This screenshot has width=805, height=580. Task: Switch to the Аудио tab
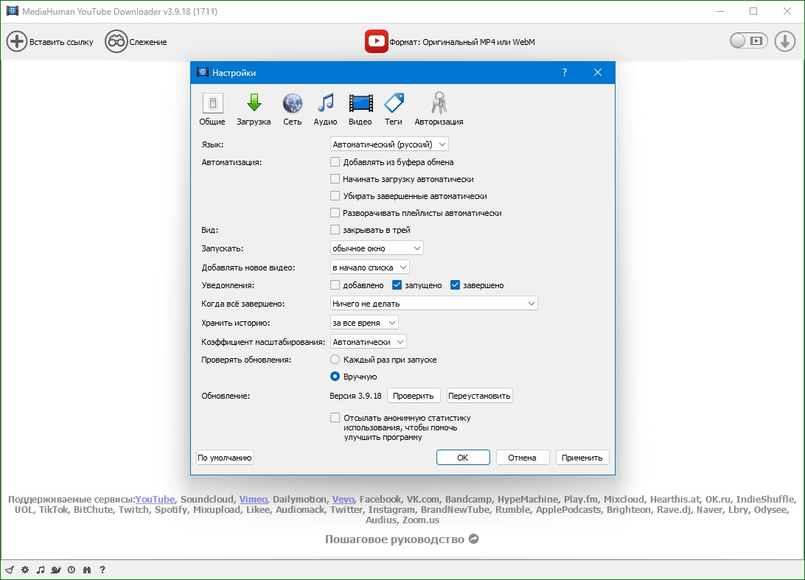click(x=326, y=109)
